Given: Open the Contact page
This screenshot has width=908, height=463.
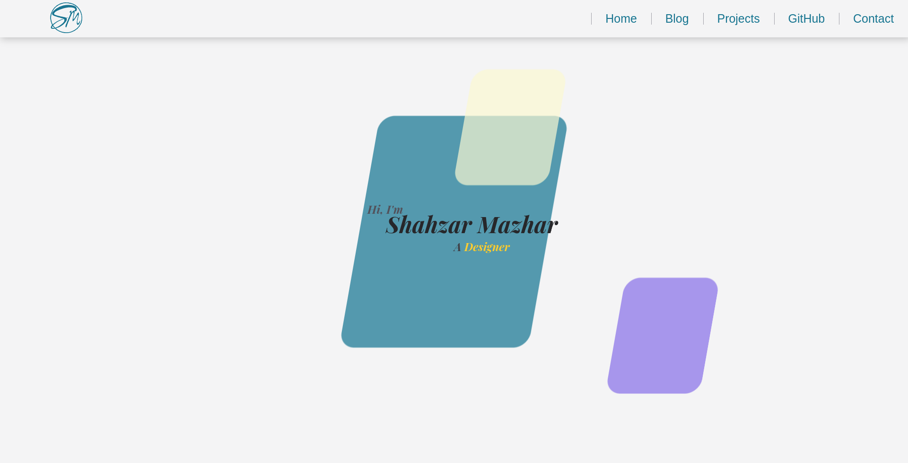Looking at the screenshot, I should pos(873,18).
